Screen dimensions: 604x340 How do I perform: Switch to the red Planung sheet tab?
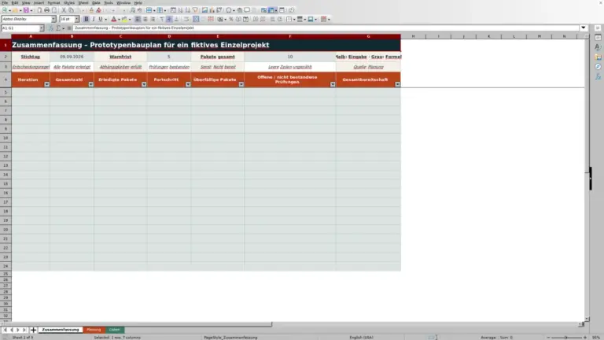(94, 330)
